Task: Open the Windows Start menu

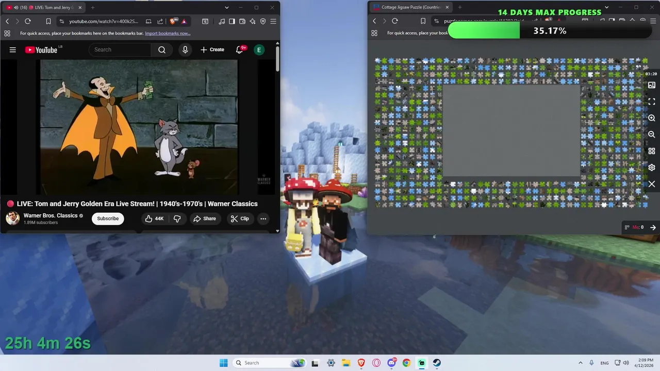Action: click(223, 363)
